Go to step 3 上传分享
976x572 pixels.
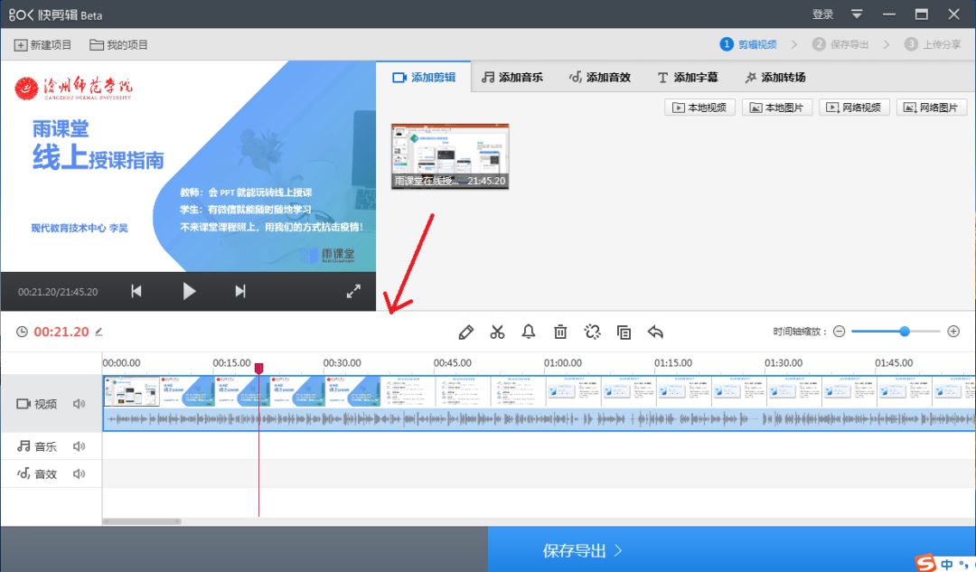tap(933, 44)
